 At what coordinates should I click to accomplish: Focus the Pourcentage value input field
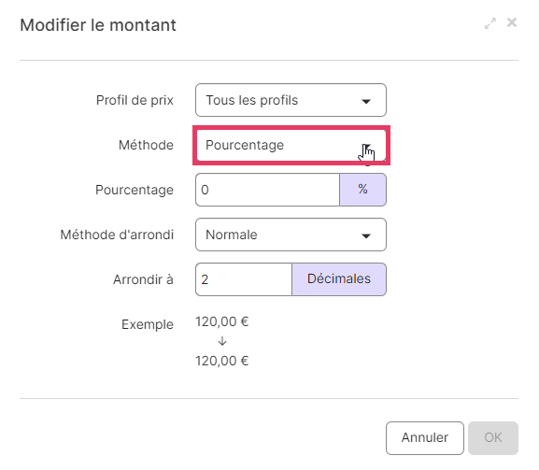point(267,190)
